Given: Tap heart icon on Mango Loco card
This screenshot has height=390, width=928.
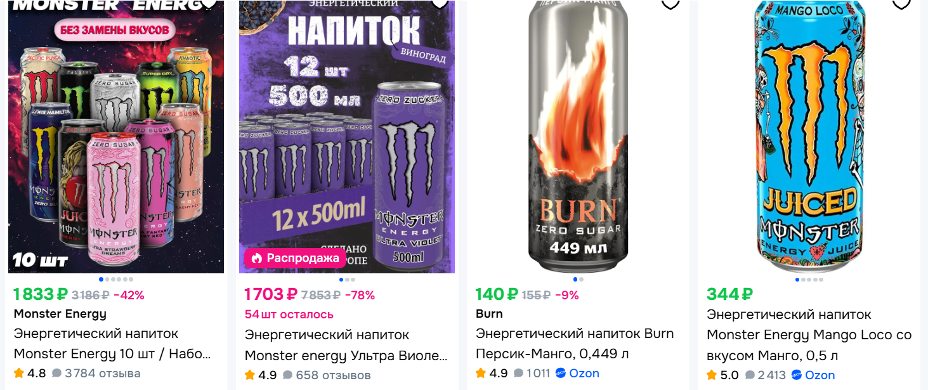Looking at the screenshot, I should tap(901, 3).
